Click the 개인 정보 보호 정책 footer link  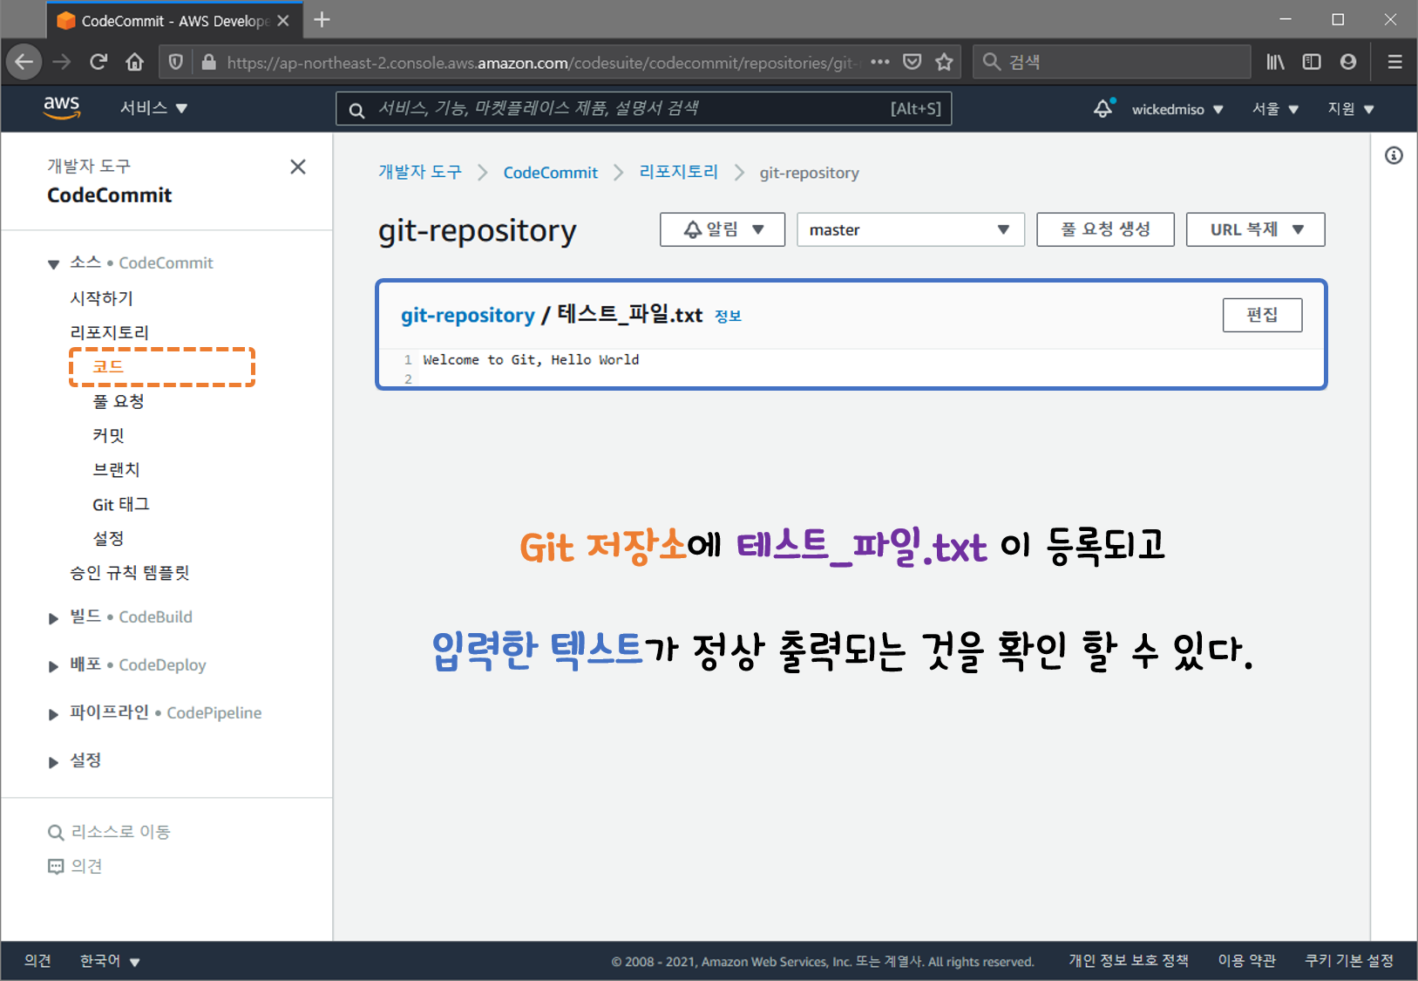(1129, 960)
